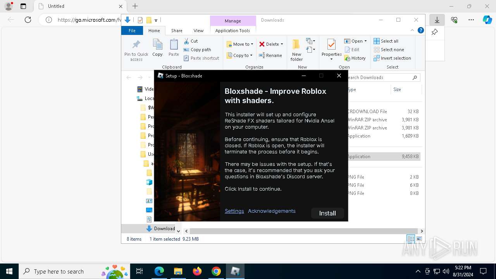
Task: Click the Rename button
Action: point(270,55)
